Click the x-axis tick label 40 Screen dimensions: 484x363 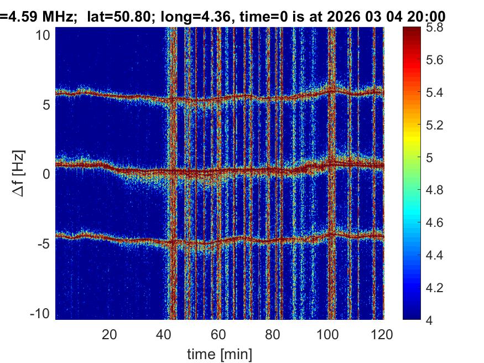[164, 334]
